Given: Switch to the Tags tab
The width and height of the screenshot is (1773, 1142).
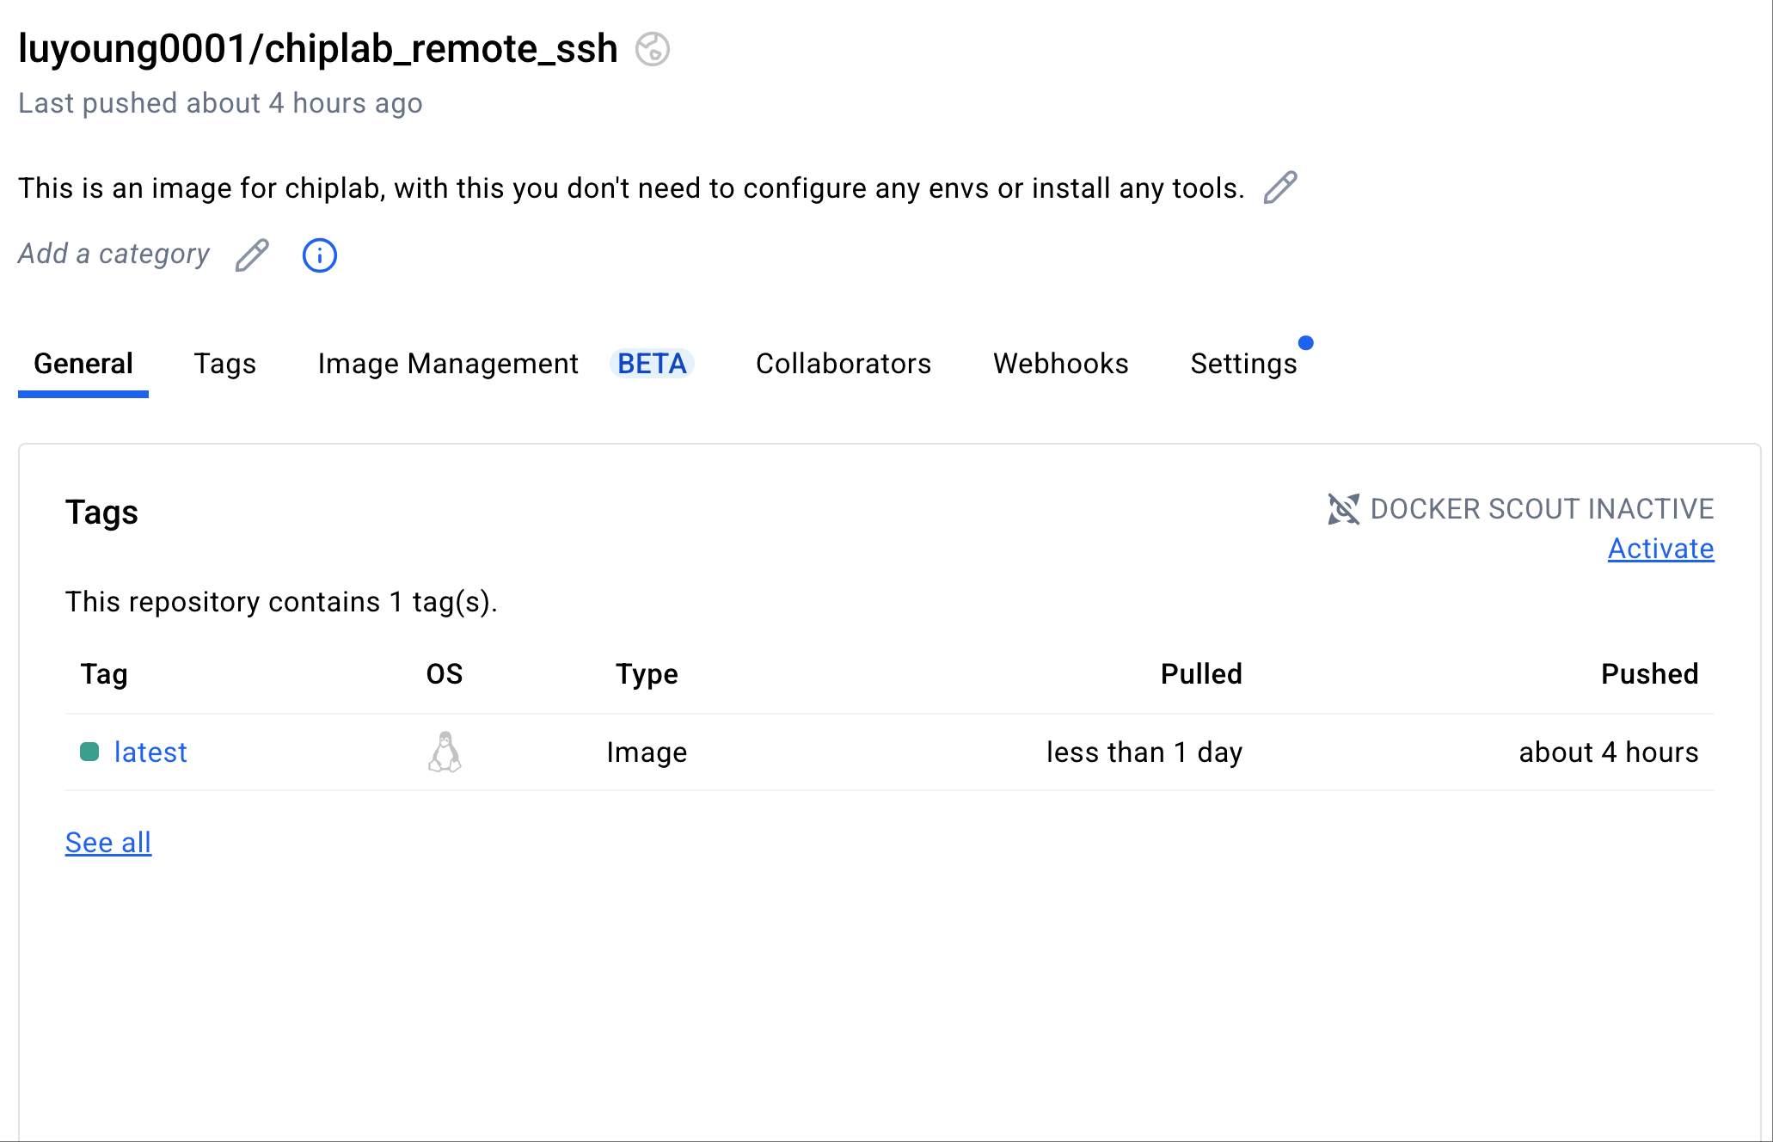Looking at the screenshot, I should click(x=224, y=364).
